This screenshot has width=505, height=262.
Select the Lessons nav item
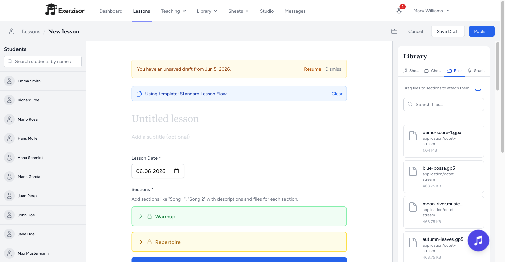point(142,11)
